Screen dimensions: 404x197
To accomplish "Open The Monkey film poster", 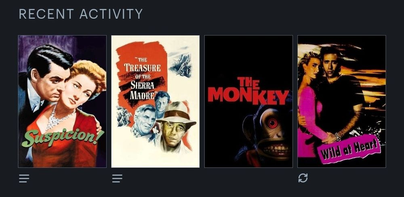I will pyautogui.click(x=248, y=101).
